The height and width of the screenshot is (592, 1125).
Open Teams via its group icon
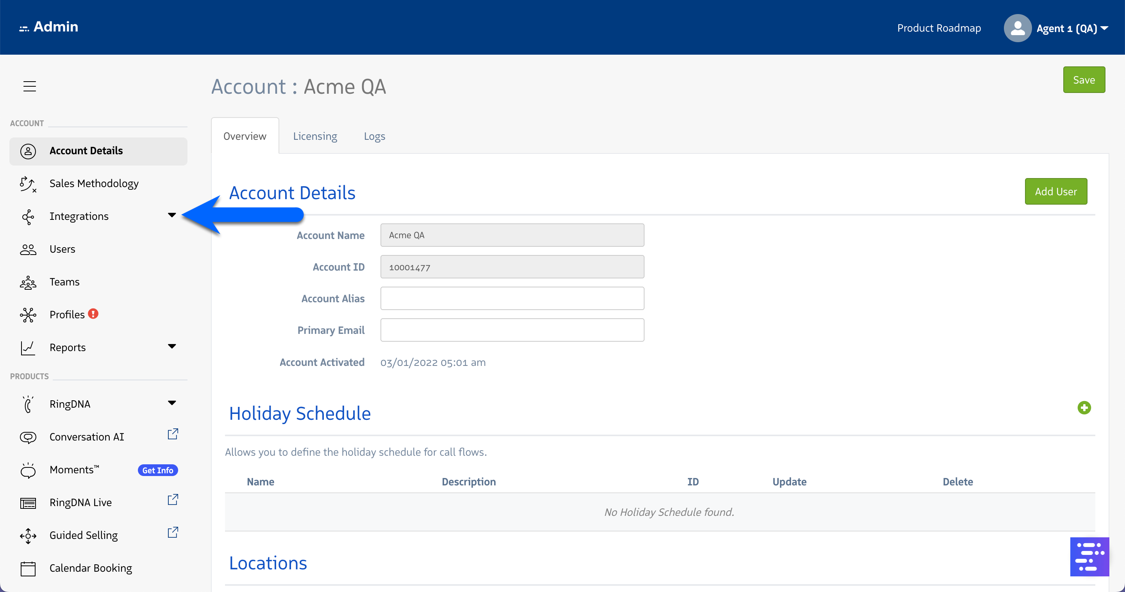click(28, 282)
